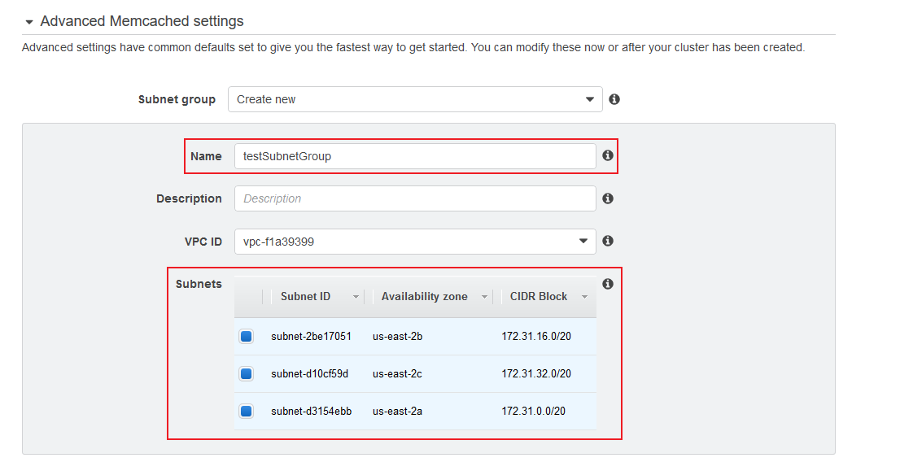This screenshot has height=462, width=900.
Task: Uncheck subnet-2be17051 checkbox
Action: [247, 336]
